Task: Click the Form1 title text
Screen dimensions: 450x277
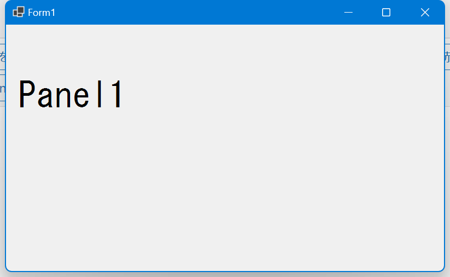Action: (x=42, y=13)
